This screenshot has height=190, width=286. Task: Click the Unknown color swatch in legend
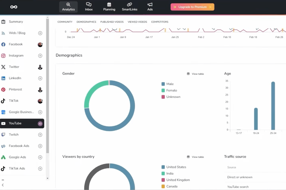pos(163,97)
